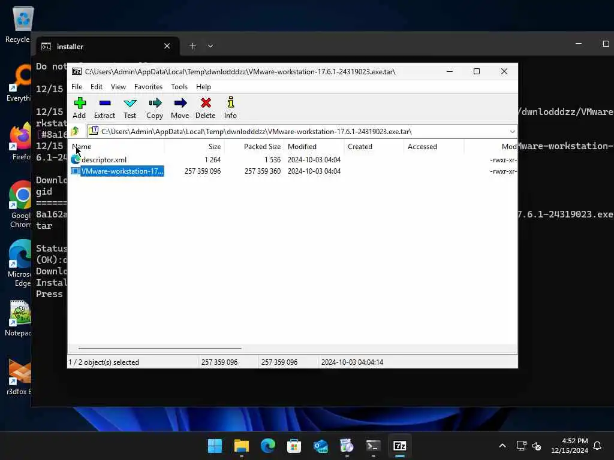
Task: Launch Firefox from the desktop
Action: tap(20, 141)
